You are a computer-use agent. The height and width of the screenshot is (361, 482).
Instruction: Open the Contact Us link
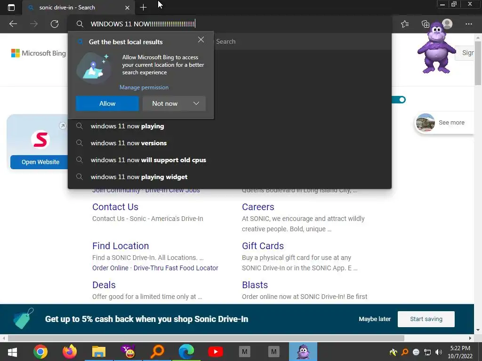115,207
